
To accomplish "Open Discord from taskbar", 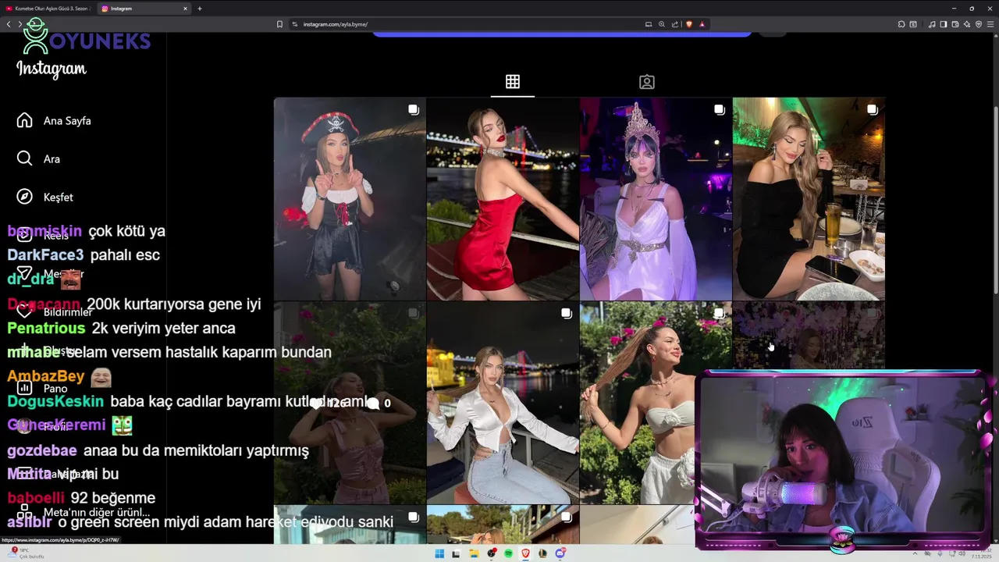I will (x=560, y=553).
